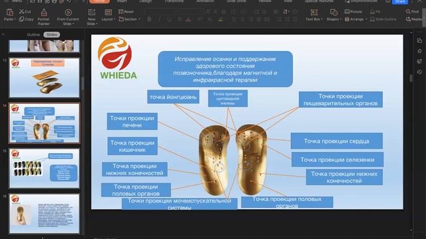Select the 'Точки проекции печени' box
The height and width of the screenshot is (239, 426).
tap(132, 121)
